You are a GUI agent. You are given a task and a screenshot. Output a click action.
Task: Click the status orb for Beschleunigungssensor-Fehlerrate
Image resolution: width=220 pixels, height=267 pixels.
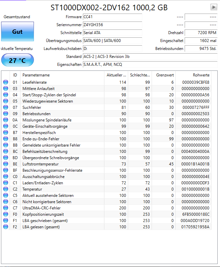click(6, 170)
